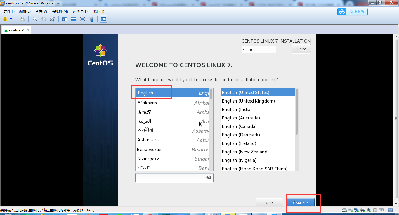Click the network adapter status icon
Viewport: 399px width, 215px height.
(357, 210)
